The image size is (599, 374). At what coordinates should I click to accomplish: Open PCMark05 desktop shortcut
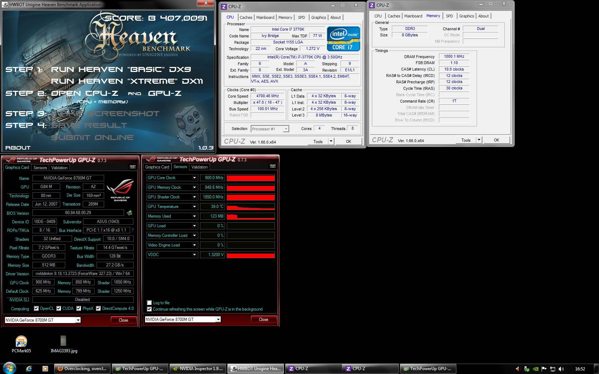tap(21, 344)
